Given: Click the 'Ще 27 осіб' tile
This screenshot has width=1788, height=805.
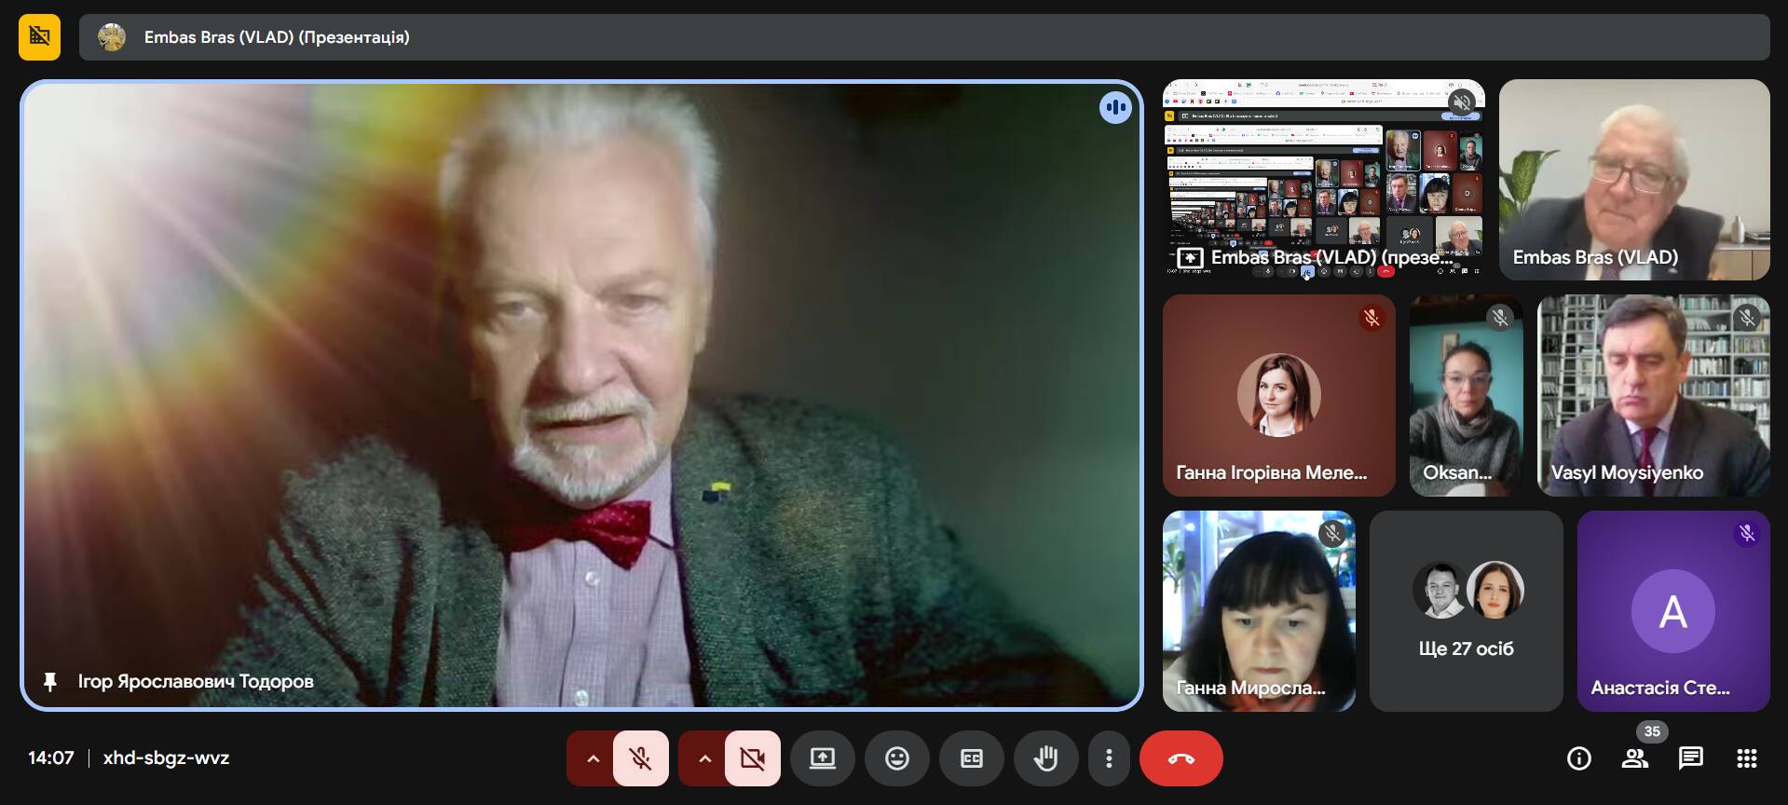Looking at the screenshot, I should [x=1466, y=611].
